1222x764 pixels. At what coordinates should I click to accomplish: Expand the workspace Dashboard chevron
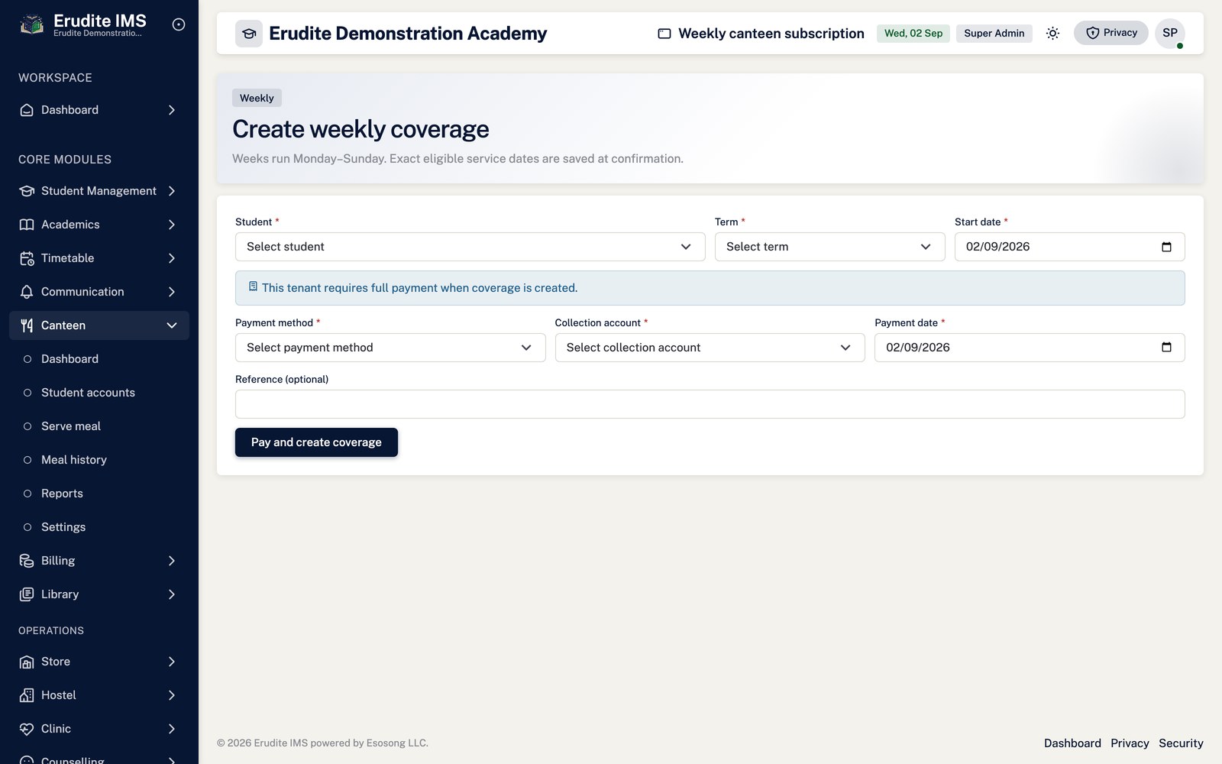172,110
